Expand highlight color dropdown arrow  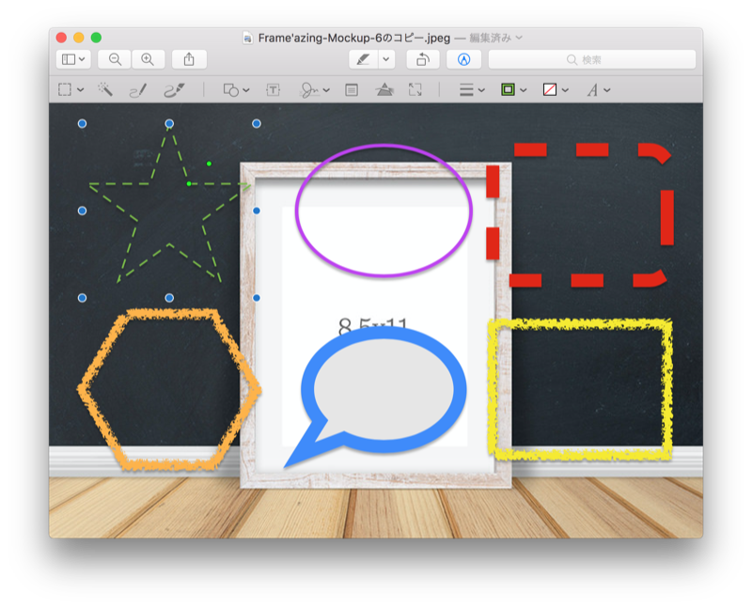click(x=386, y=59)
